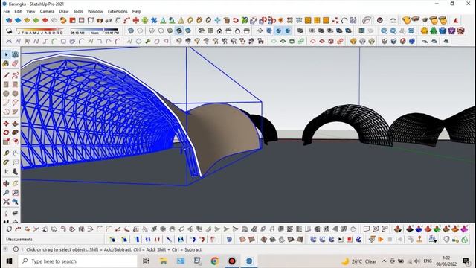Select the Rotate tool
This screenshot has width=476, height=268.
coord(7,133)
